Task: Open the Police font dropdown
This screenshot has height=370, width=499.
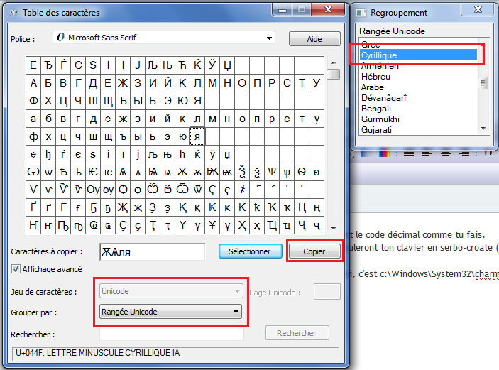Action: pos(164,38)
